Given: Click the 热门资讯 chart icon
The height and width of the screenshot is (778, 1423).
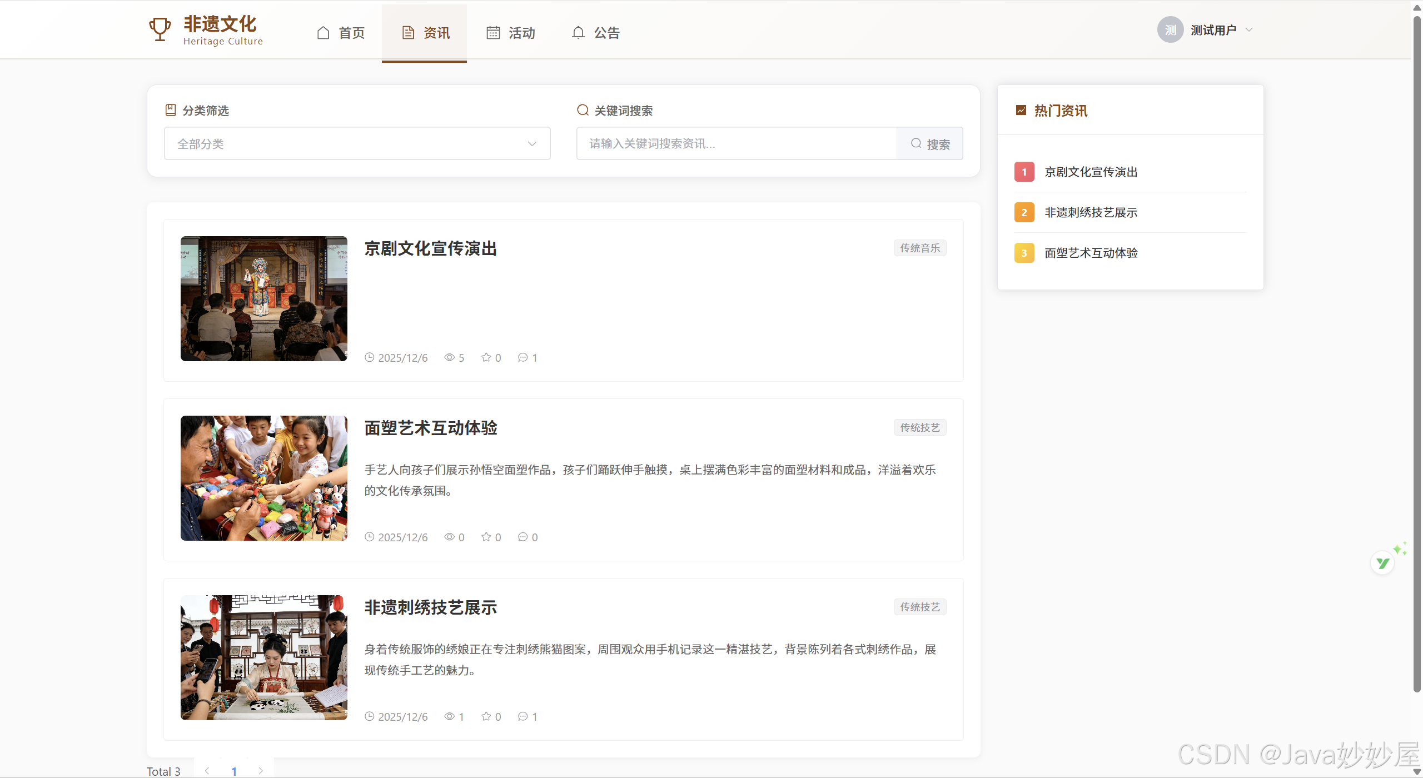Looking at the screenshot, I should tap(1021, 110).
